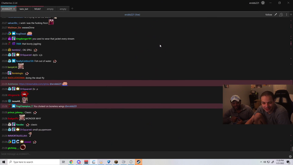Click the emote in Bentelogis message
Screen dimensions: 293x165
pyautogui.click(x=27, y=73)
